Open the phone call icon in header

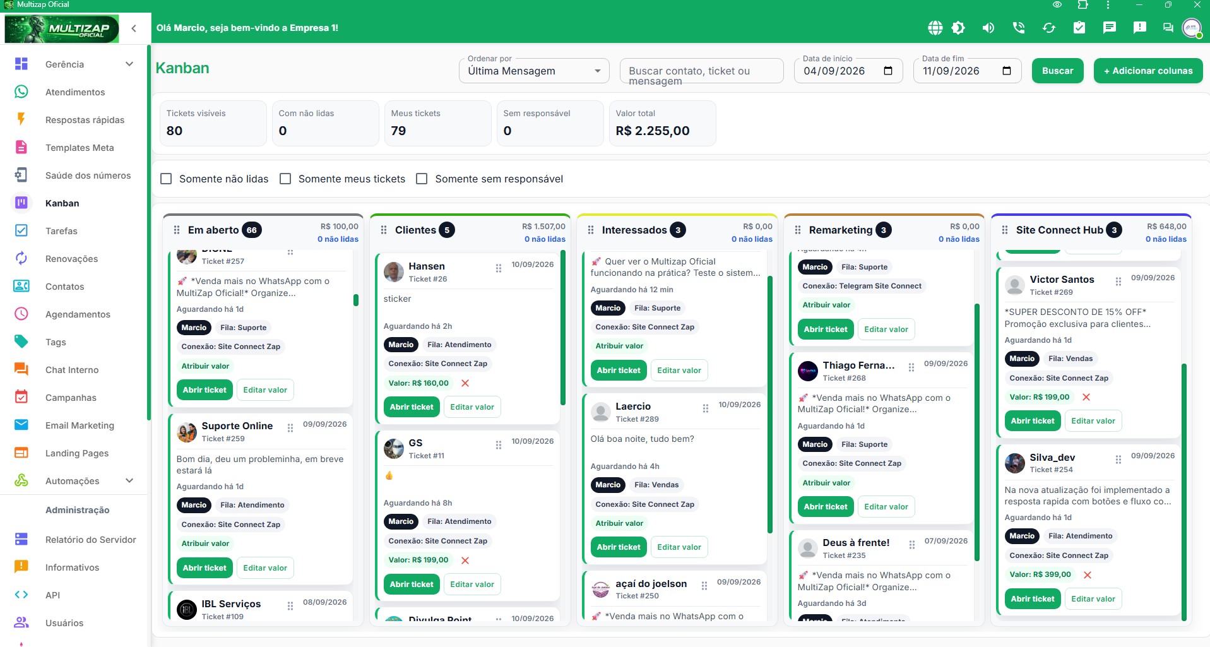point(1019,28)
